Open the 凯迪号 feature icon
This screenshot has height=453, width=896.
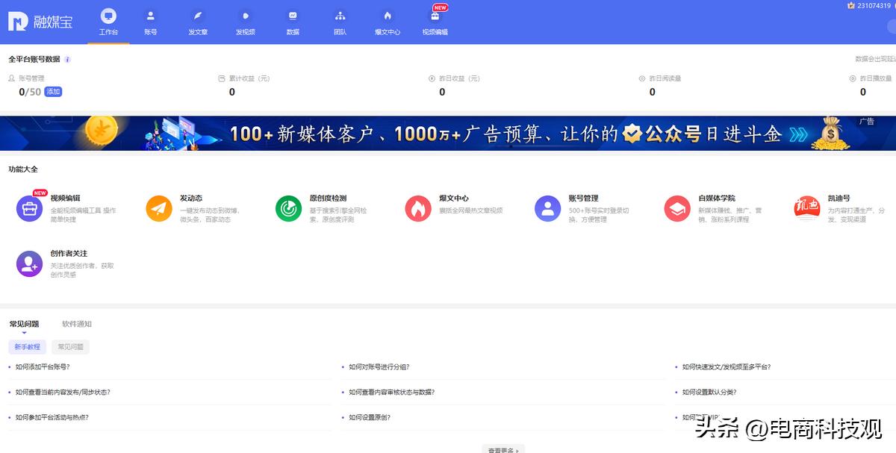coord(807,209)
